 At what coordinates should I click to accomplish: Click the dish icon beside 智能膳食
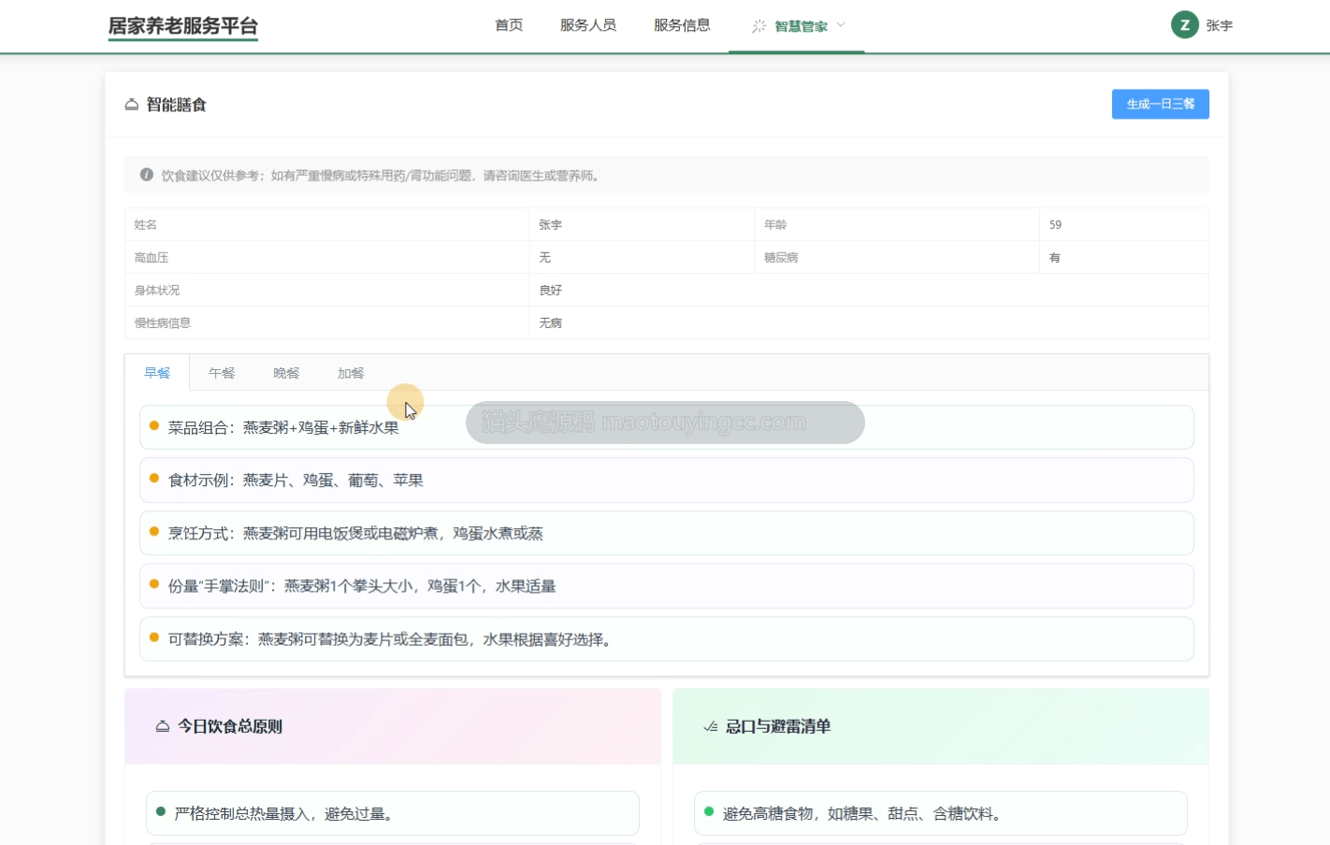pyautogui.click(x=132, y=105)
